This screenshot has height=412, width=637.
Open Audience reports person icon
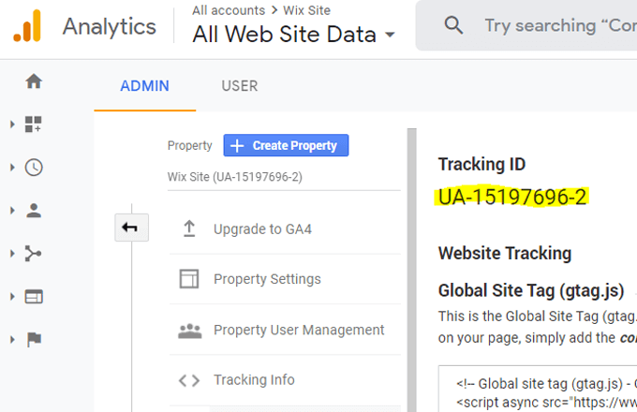[34, 211]
